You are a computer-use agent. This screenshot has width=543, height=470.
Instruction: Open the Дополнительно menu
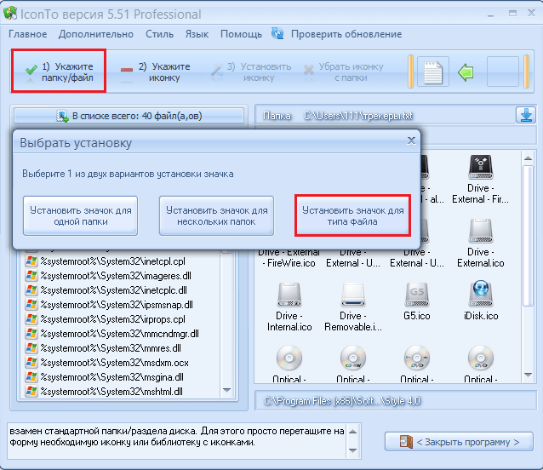(x=96, y=34)
